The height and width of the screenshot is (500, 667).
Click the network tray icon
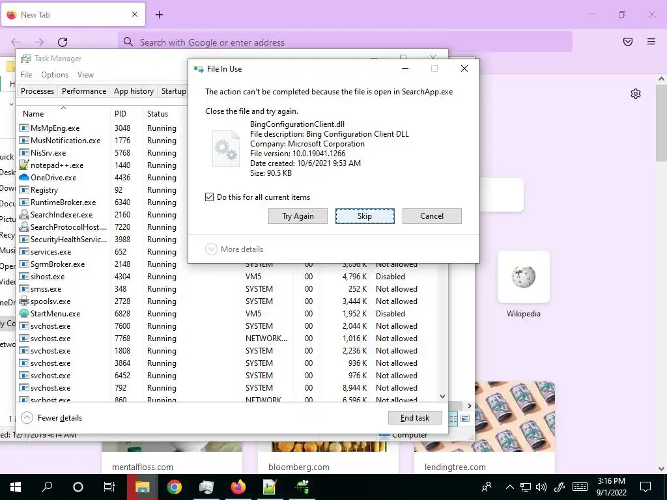click(x=526, y=487)
